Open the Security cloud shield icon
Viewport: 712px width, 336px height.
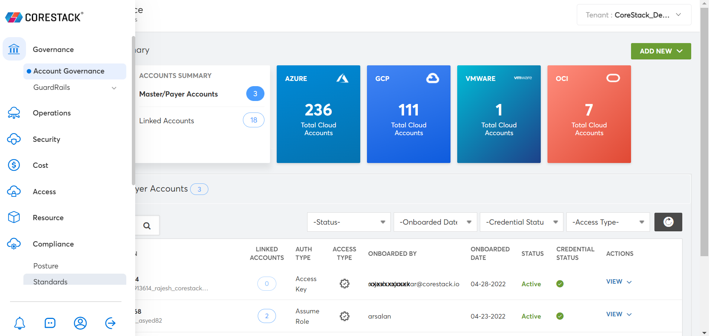(x=14, y=139)
